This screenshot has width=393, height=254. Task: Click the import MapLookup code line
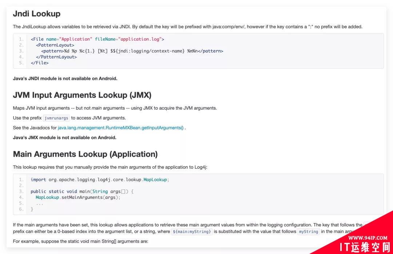(100, 180)
